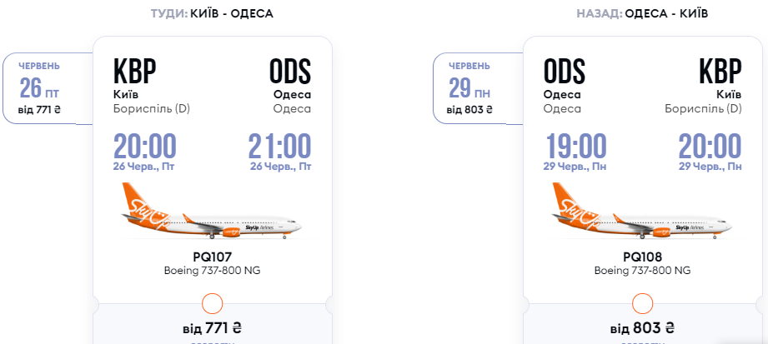
Task: Click the 21:00 arrival time on PQ107
Action: pyautogui.click(x=279, y=147)
